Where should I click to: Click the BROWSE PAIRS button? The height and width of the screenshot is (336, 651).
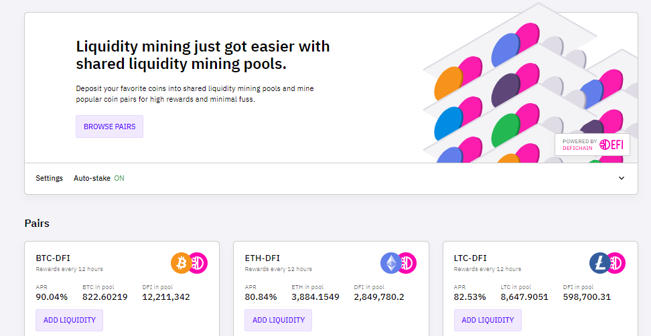click(x=110, y=127)
